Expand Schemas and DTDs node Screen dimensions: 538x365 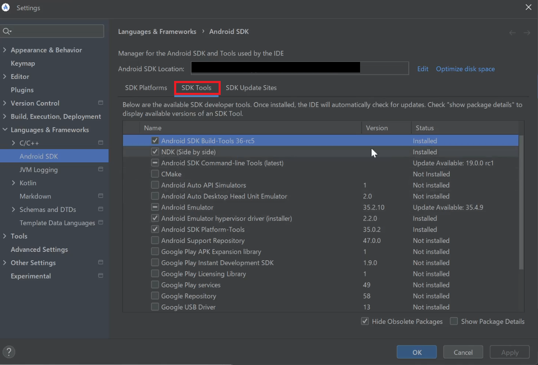pos(14,209)
